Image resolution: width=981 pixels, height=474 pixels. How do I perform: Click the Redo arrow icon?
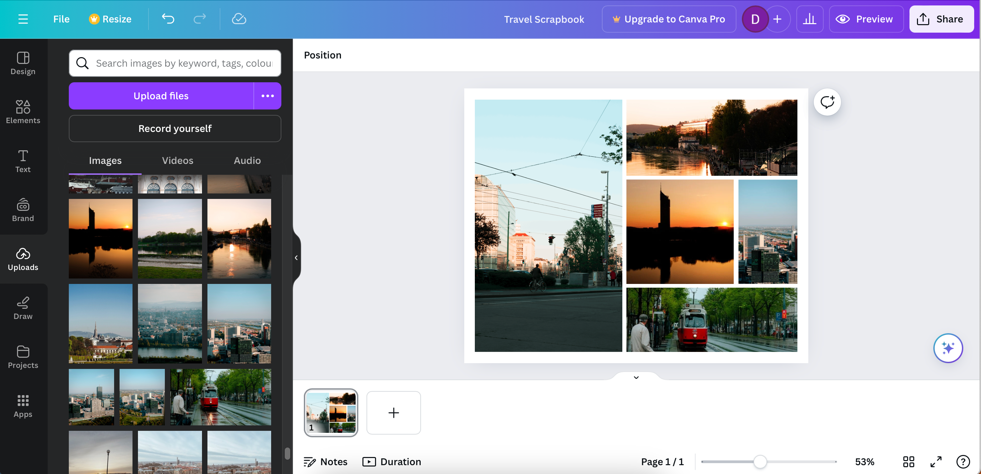point(199,19)
